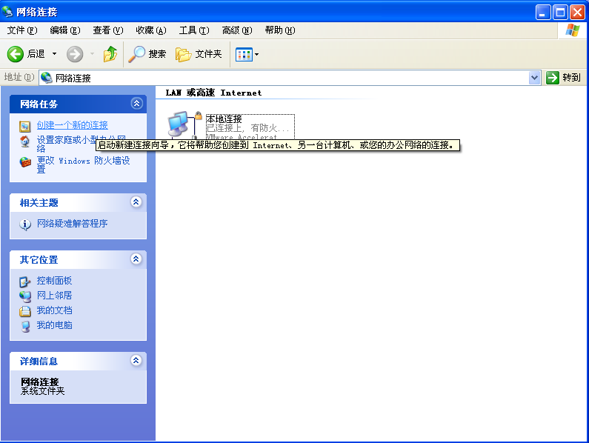Screen dimensions: 589x443
Task: Go up one folder level
Action: coord(110,54)
